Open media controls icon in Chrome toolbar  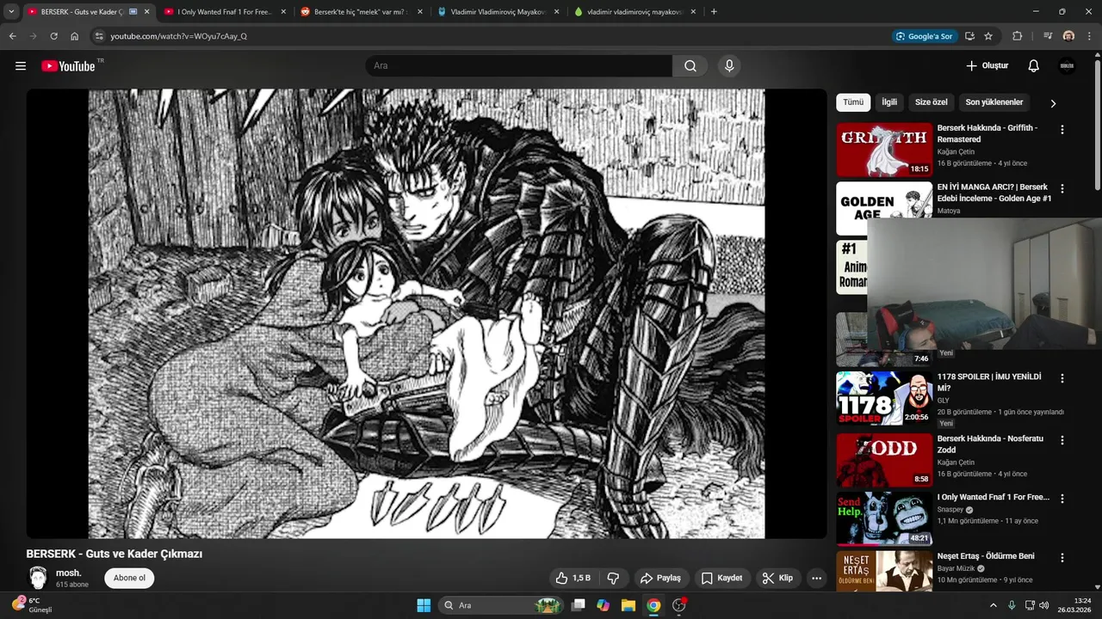point(1048,36)
